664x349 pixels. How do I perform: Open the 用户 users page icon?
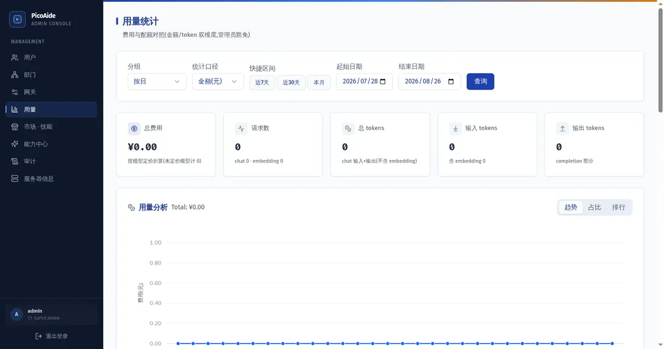15,57
